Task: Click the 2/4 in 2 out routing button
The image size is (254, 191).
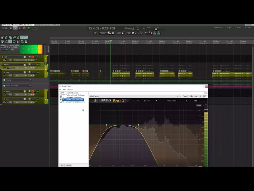Action: pos(193,96)
